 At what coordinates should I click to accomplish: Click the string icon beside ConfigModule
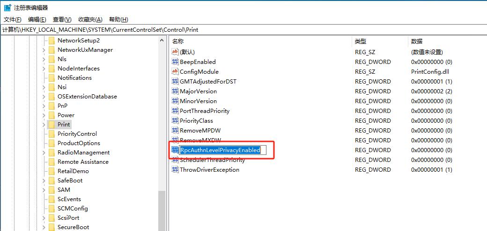pos(176,72)
